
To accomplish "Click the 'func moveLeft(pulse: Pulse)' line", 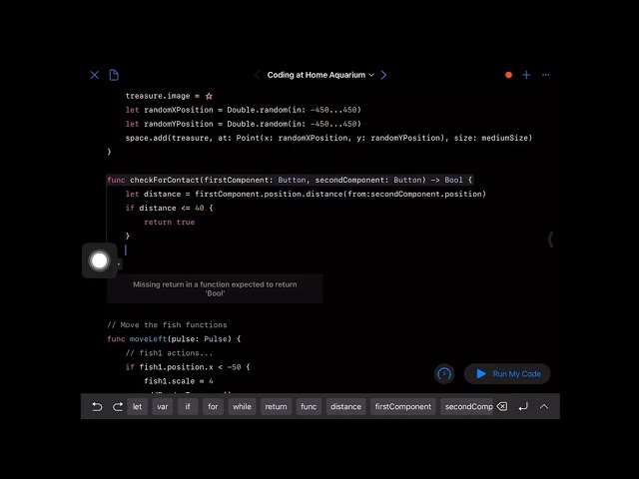I will [174, 339].
